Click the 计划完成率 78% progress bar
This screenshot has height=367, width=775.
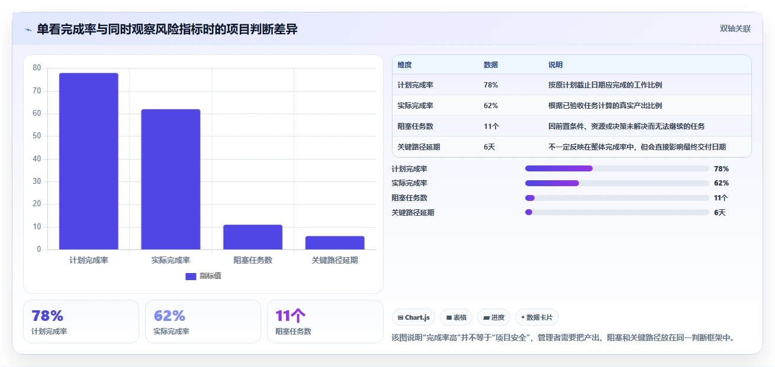(x=617, y=168)
